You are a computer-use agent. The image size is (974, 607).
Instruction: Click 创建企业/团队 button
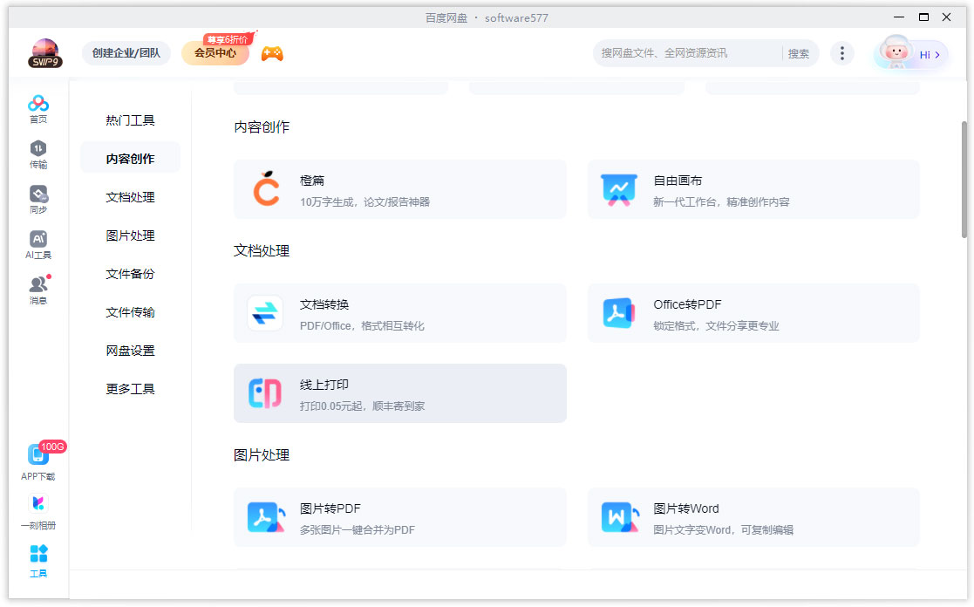tap(126, 53)
